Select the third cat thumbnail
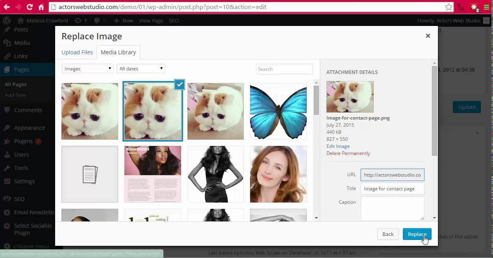Viewport: 493px width, 258px height. pos(215,111)
